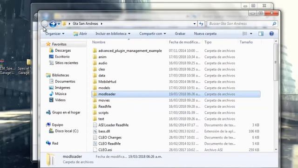The width and height of the screenshot is (298, 168).
Task: Click the file list scroll down arrow
Action: 276,150
